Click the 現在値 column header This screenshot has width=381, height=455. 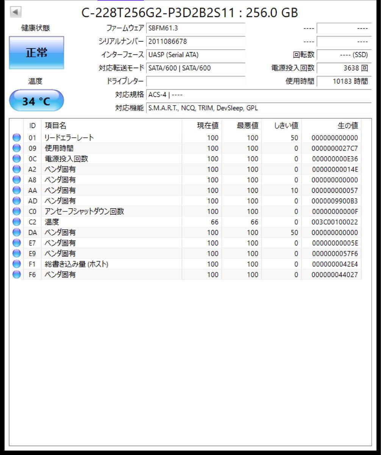pos(202,126)
